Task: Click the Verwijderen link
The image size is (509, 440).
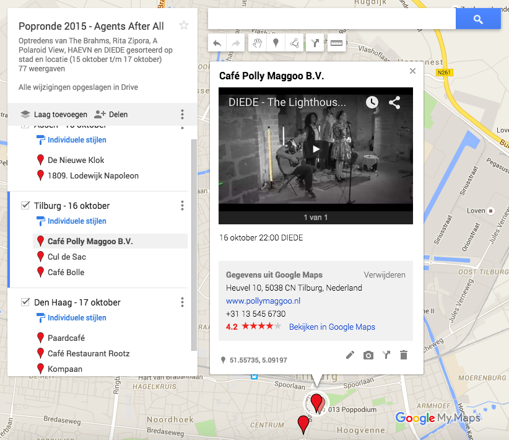Action: click(385, 275)
